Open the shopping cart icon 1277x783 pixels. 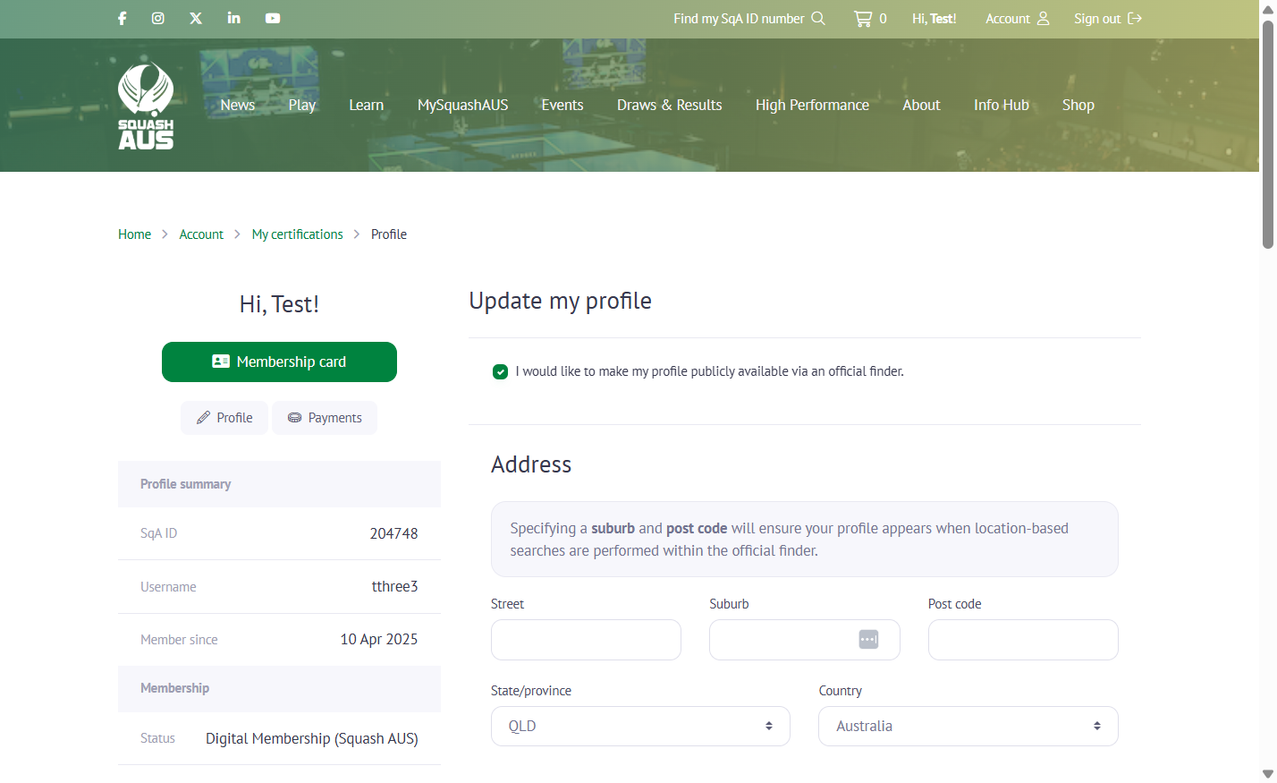tap(863, 18)
